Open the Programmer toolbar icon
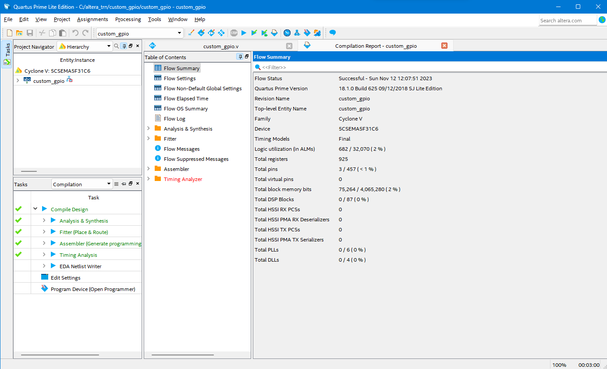607x369 pixels. (x=307, y=33)
